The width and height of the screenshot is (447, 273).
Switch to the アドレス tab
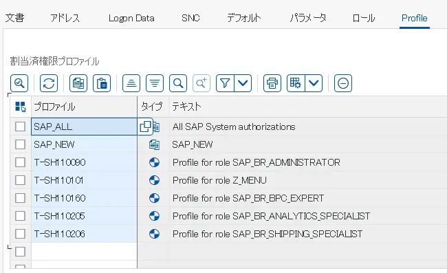(x=65, y=18)
